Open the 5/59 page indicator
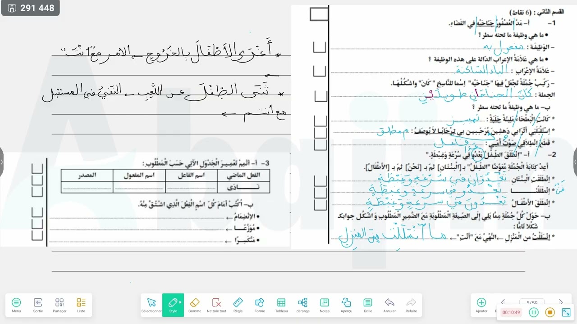The height and width of the screenshot is (324, 577). point(532,302)
